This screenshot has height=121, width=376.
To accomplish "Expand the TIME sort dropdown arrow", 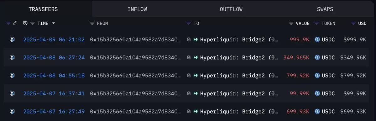I will coord(54,24).
